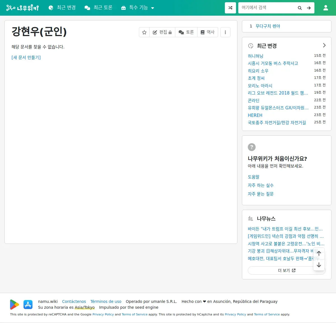Open the 허니허닝 recent change
Image resolution: width=336 pixels, height=323 pixels.
click(x=256, y=56)
